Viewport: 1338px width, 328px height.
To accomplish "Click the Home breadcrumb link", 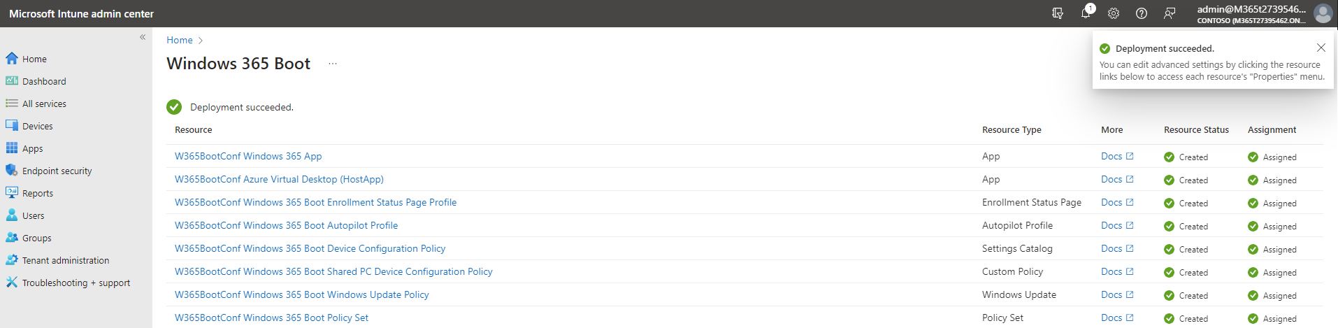I will point(180,40).
